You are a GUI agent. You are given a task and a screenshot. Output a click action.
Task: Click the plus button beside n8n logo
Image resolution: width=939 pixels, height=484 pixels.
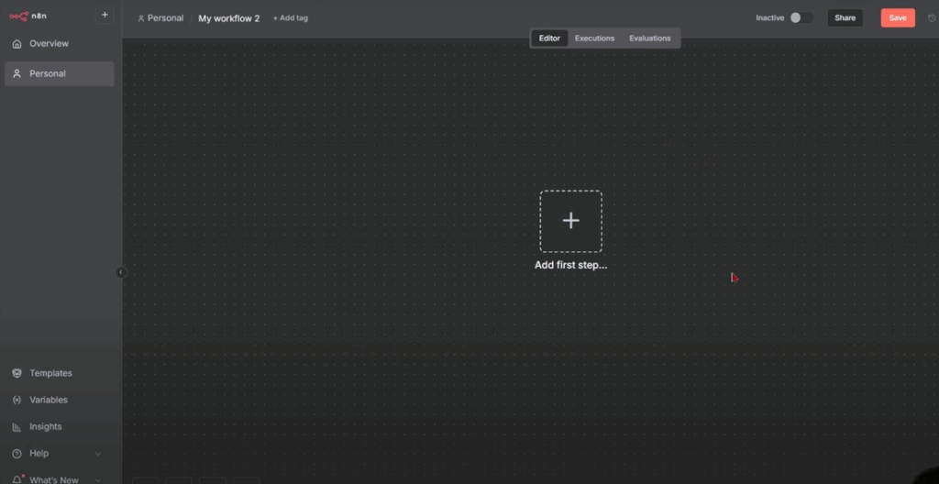105,15
